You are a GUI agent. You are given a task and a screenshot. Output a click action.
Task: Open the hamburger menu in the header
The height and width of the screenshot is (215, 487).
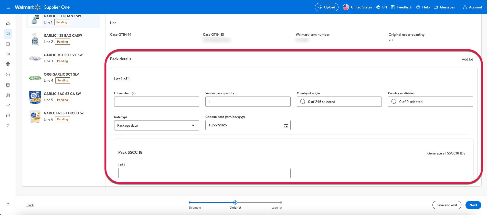[x=8, y=7]
